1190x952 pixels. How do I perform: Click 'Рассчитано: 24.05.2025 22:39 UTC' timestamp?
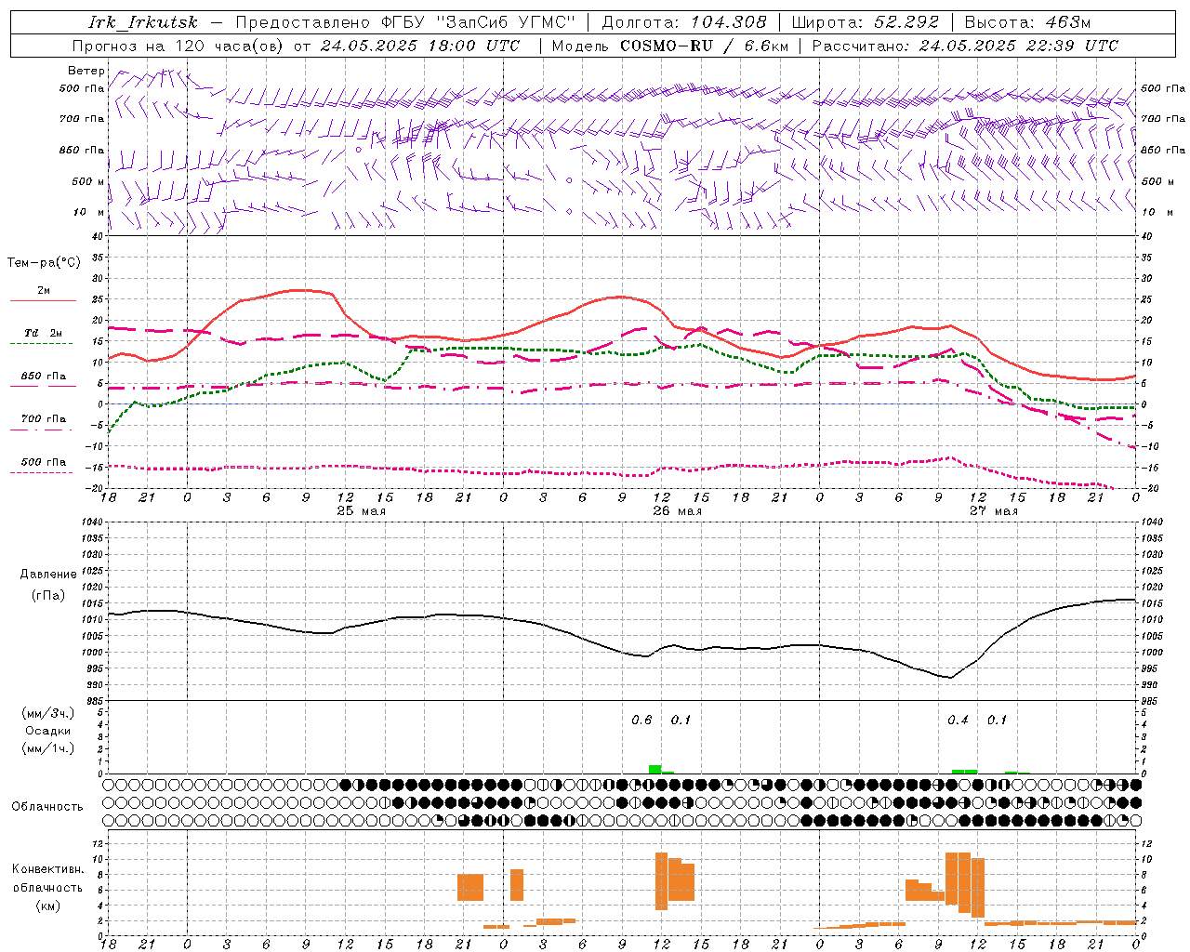click(965, 46)
